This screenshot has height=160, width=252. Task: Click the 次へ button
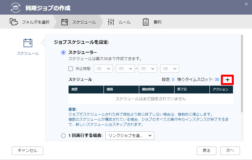pos(230,151)
